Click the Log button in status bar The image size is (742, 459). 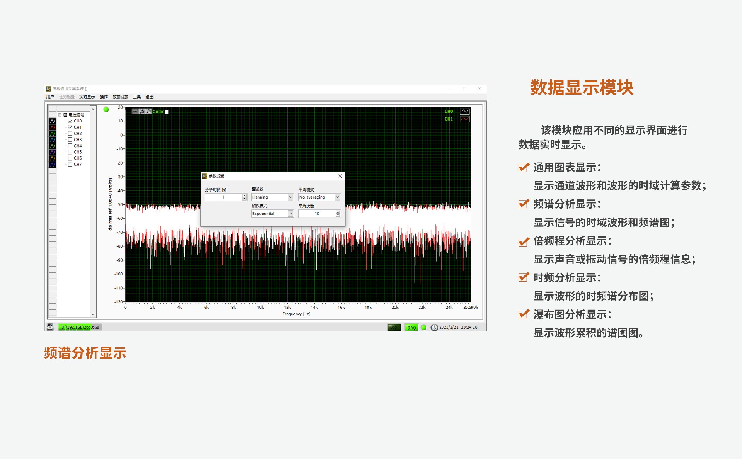pyautogui.click(x=394, y=328)
